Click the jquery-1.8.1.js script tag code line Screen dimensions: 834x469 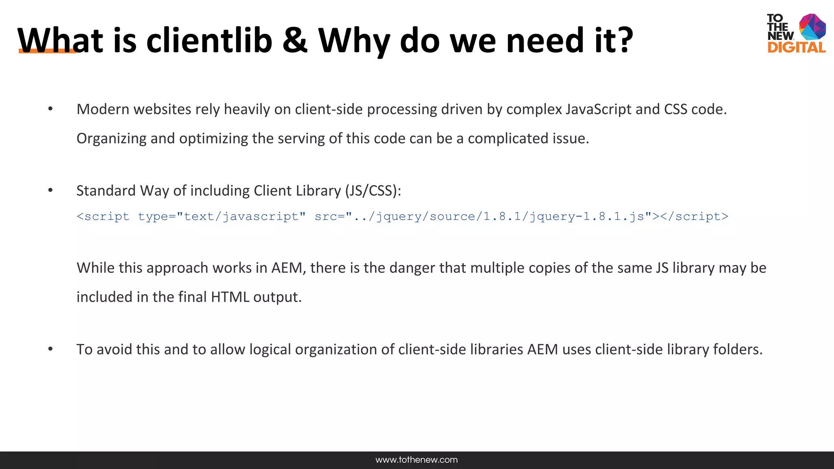402,216
